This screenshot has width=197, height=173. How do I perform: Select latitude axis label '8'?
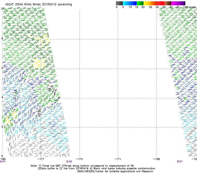click(2, 38)
